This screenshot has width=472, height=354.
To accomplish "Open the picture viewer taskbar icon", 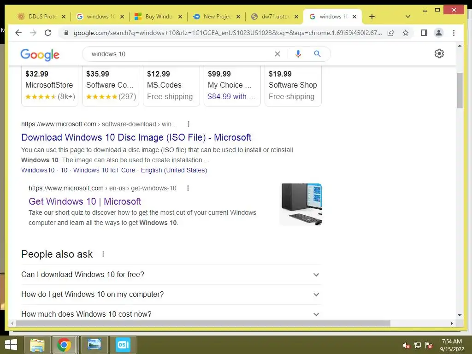I will click(x=94, y=345).
